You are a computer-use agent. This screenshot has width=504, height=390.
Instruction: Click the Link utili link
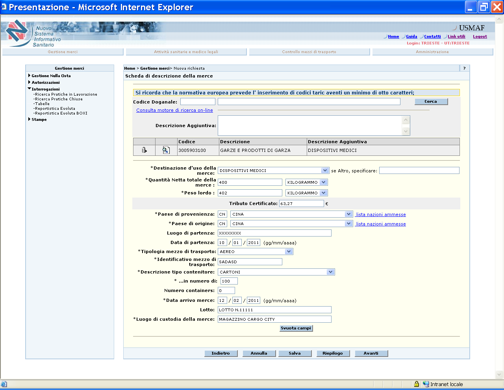coord(456,37)
